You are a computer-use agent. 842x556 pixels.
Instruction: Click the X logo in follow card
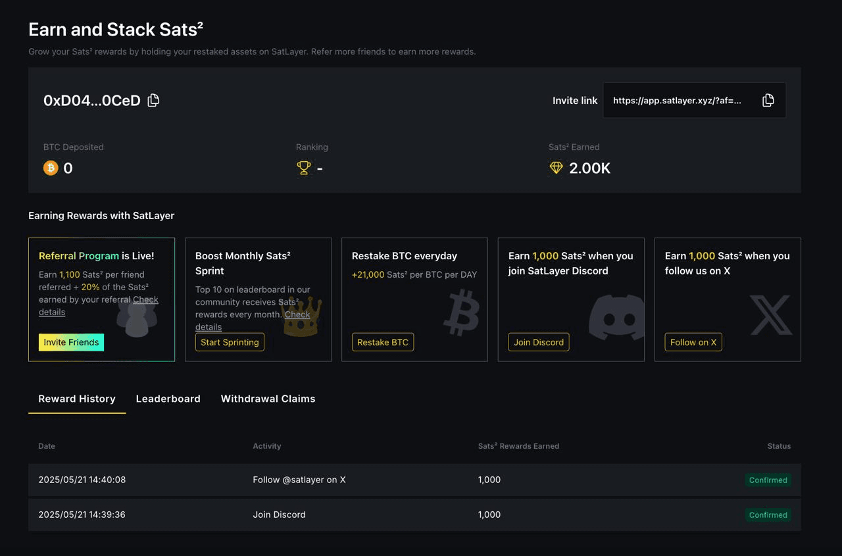click(771, 315)
